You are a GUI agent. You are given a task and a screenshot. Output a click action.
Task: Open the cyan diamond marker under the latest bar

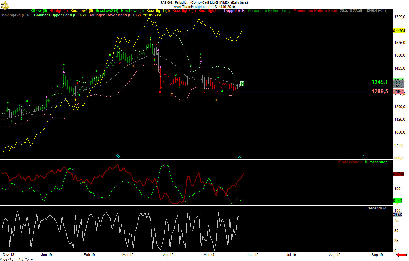[239, 157]
